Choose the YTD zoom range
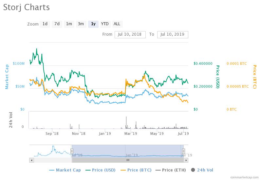The width and height of the screenshot is (262, 180). click(105, 24)
